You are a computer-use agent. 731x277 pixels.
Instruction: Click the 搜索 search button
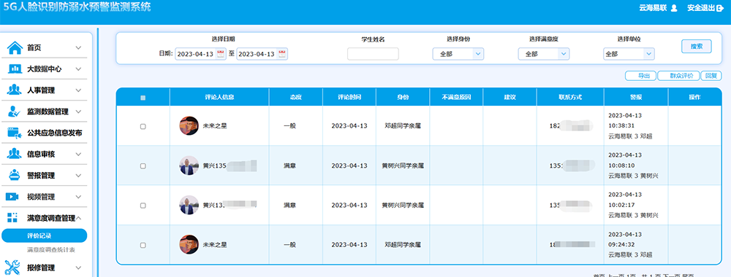click(697, 47)
